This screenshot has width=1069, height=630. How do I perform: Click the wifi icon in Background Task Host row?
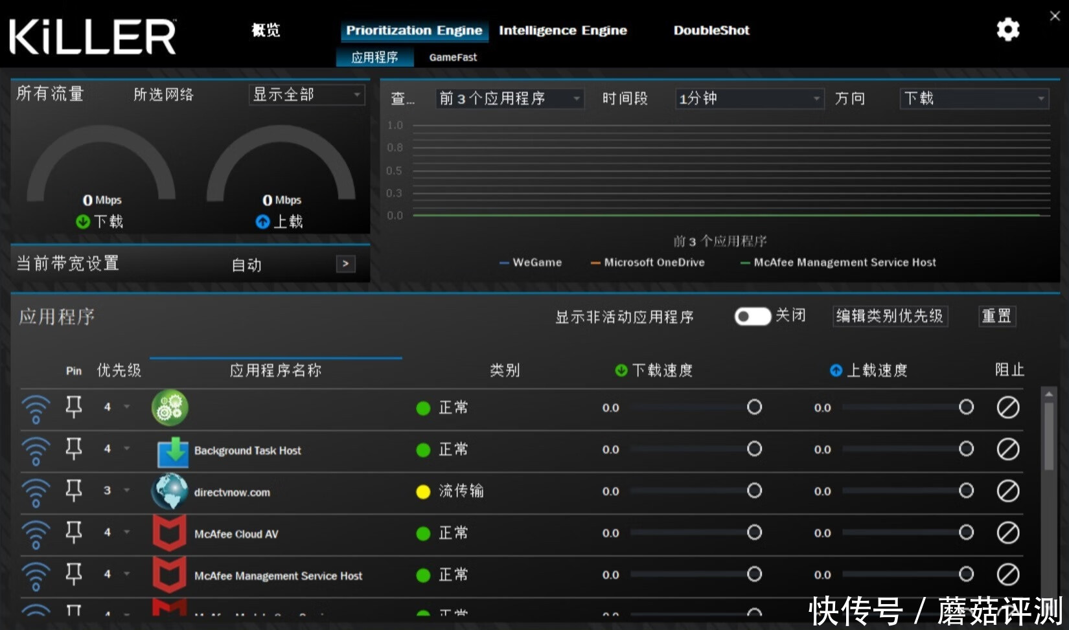tap(36, 451)
